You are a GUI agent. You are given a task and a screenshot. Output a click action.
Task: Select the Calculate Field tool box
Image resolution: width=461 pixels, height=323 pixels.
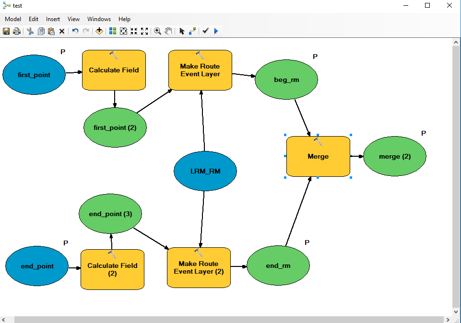tap(114, 70)
